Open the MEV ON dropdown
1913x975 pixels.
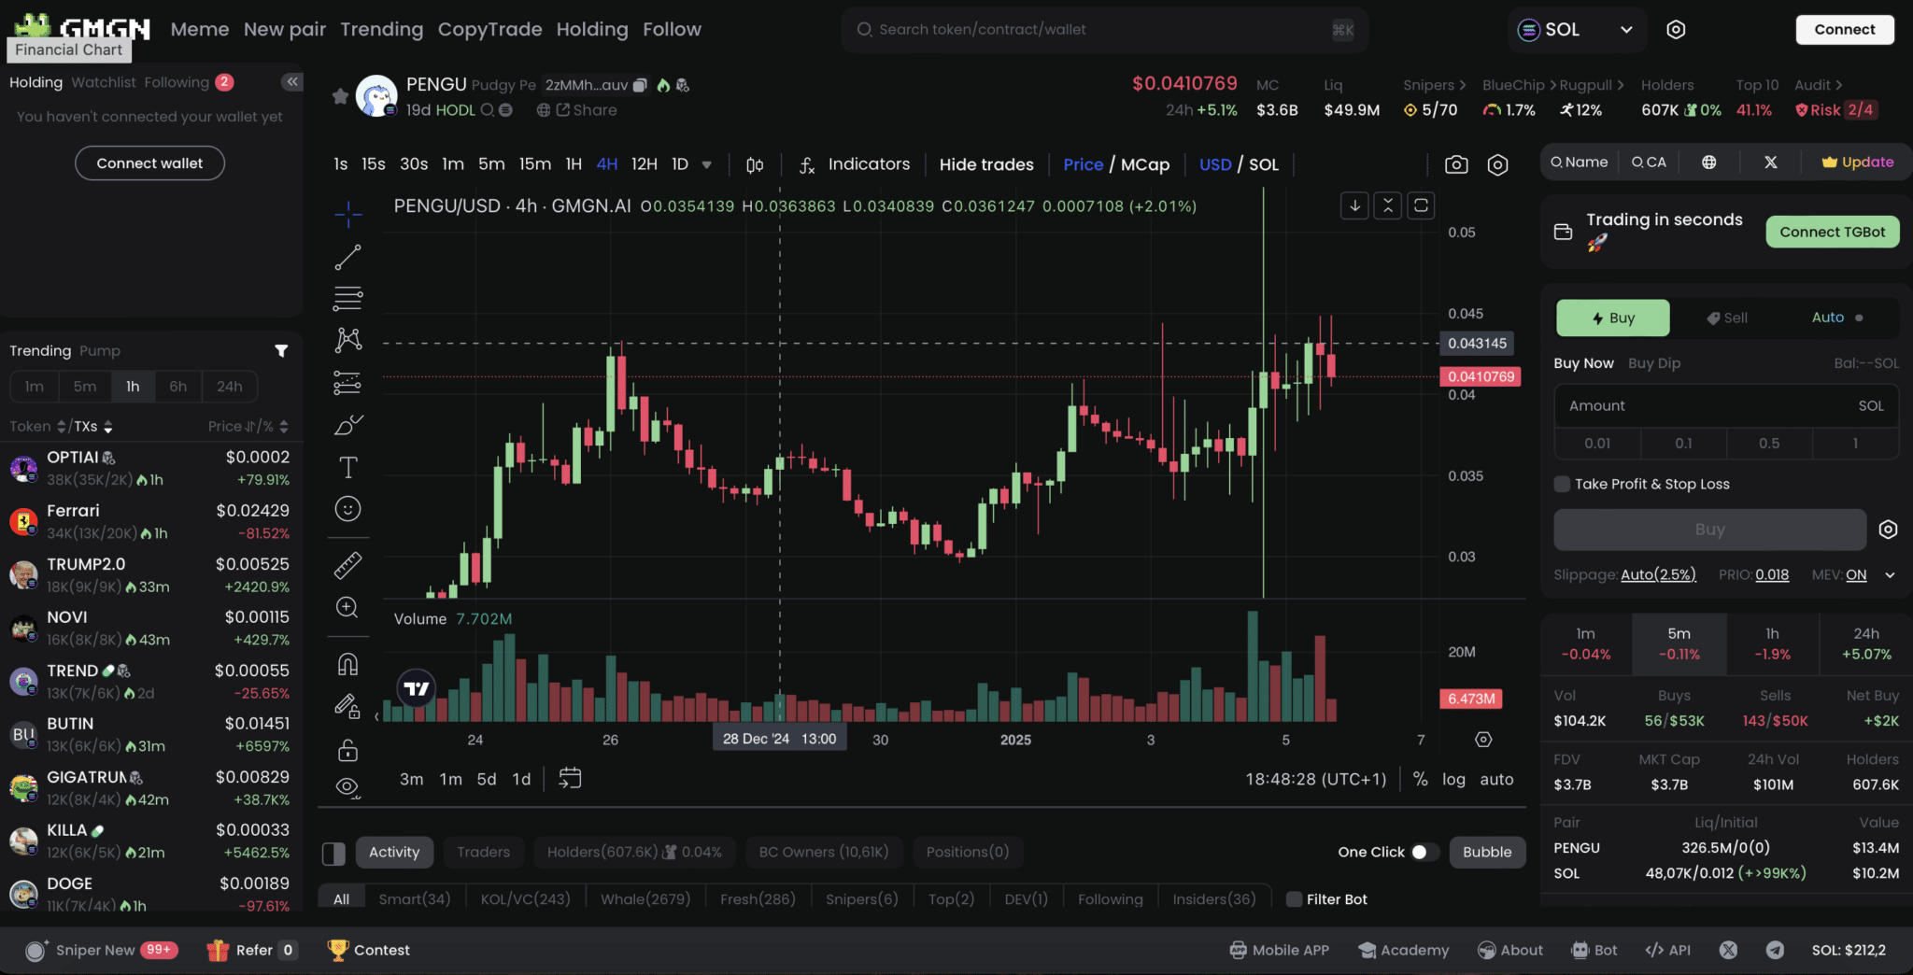coord(1891,575)
